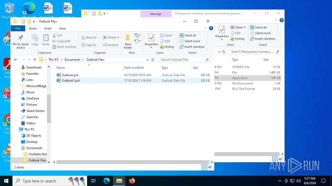Image resolution: width=332 pixels, height=186 pixels.
Task: Open the Move to dropdown
Action: 90,37
